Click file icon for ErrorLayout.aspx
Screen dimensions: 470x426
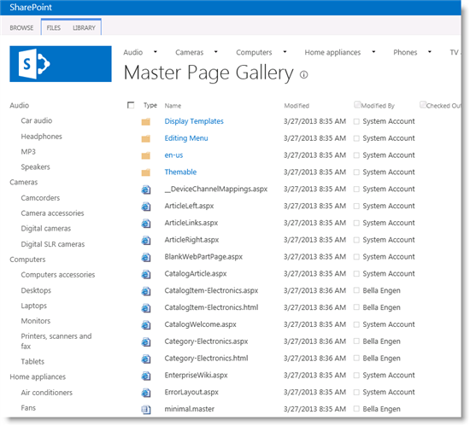click(146, 393)
